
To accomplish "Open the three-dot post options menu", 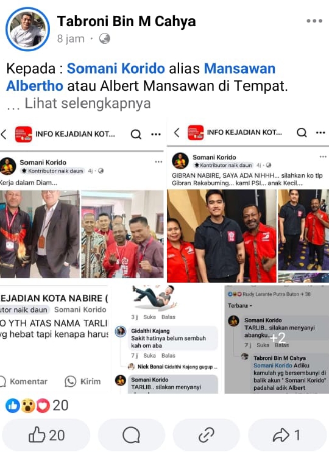I will coord(314,21).
